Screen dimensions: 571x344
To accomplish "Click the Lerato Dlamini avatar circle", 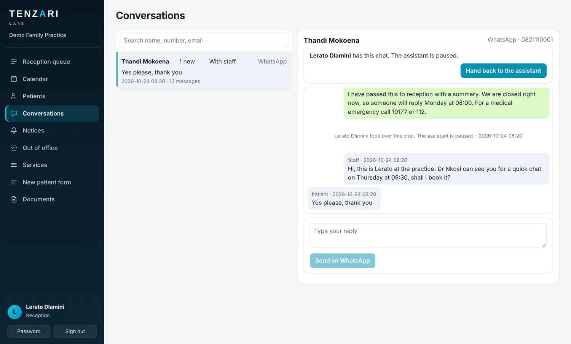I will (x=14, y=312).
